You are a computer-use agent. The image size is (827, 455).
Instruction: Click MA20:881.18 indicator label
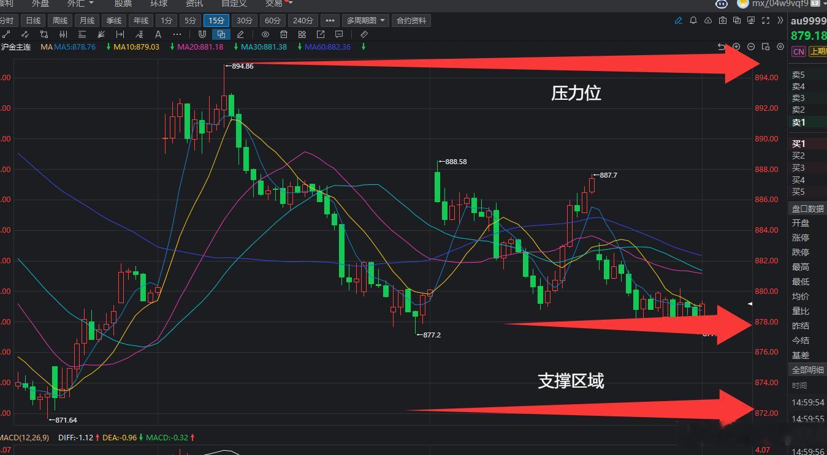coord(200,47)
